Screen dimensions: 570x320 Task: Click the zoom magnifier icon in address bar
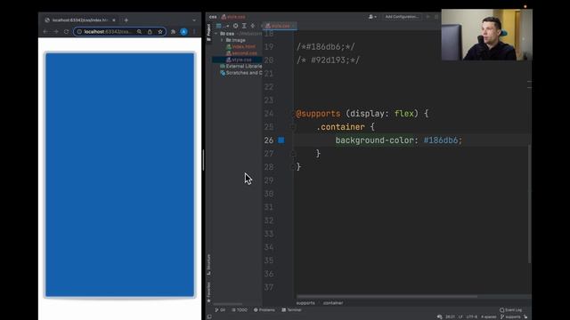pos(139,32)
